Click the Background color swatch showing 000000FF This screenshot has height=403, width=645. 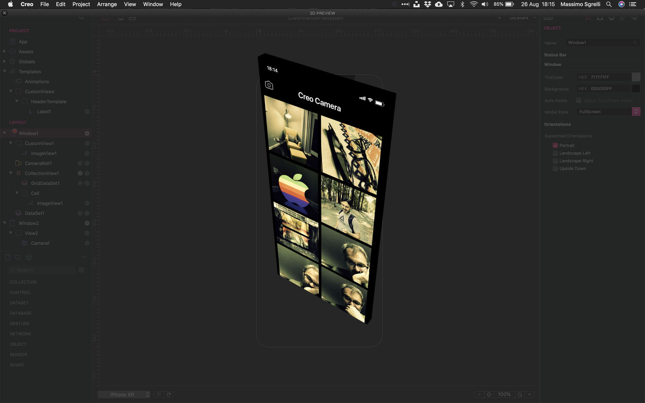[636, 88]
